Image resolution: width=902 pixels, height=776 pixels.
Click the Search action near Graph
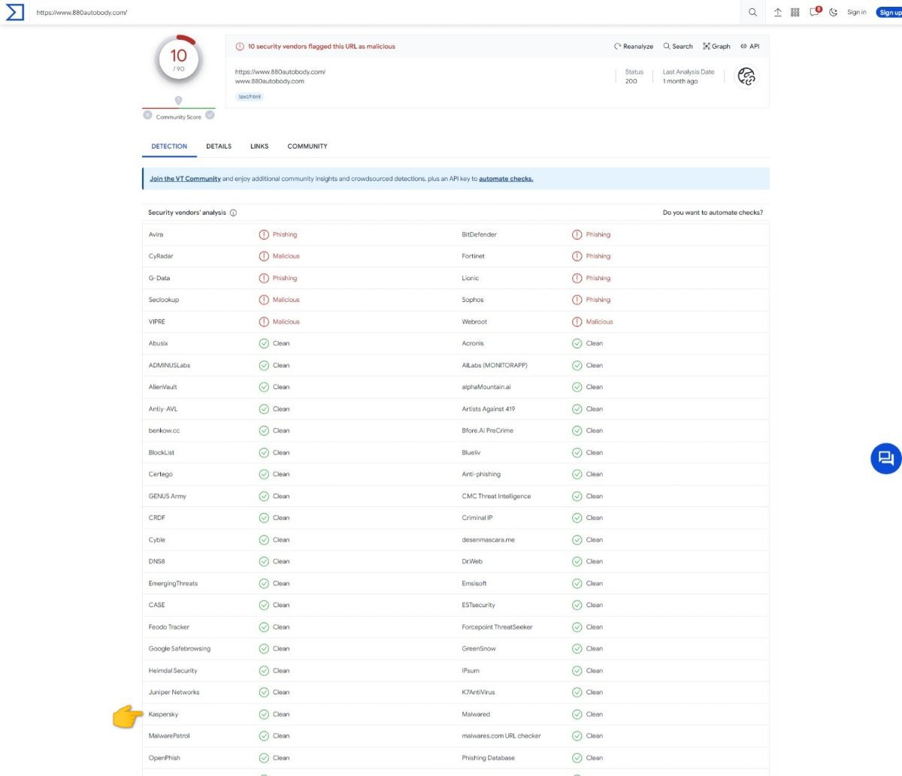click(x=678, y=47)
